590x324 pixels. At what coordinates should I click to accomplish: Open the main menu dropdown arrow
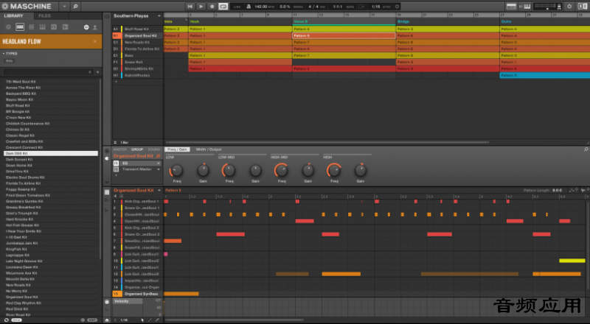pyautogui.click(x=64, y=7)
